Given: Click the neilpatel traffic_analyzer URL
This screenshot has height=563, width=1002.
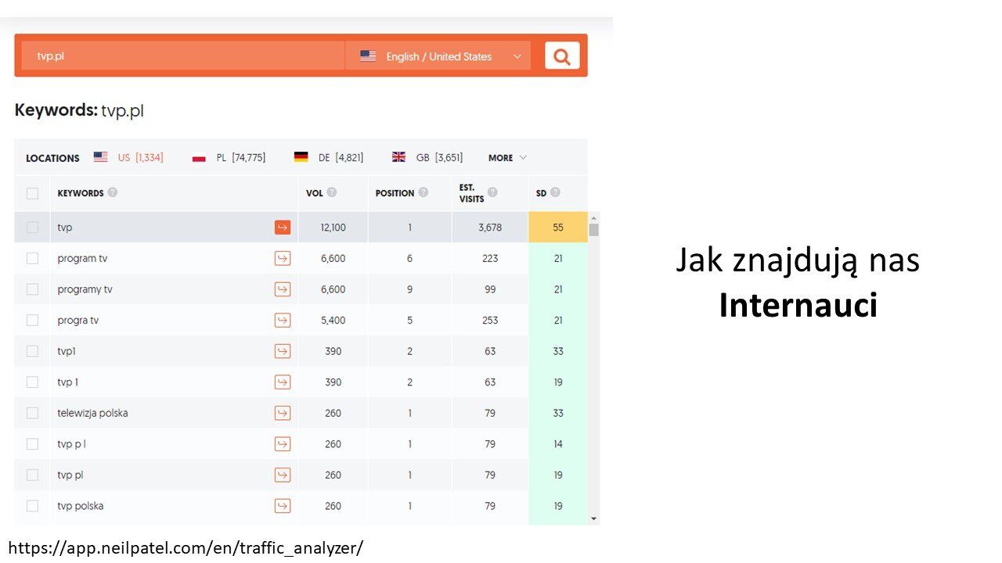Looking at the screenshot, I should (186, 547).
